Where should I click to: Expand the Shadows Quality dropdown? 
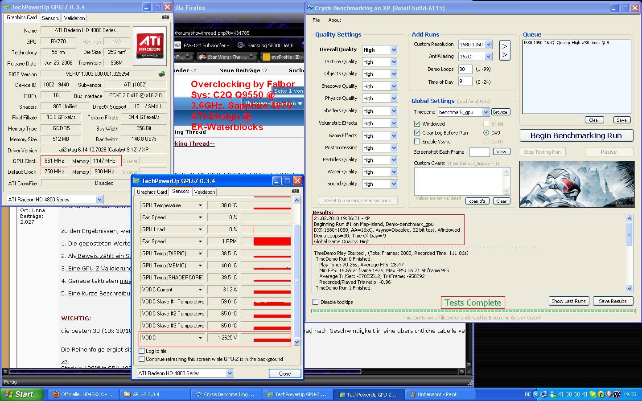coord(394,86)
